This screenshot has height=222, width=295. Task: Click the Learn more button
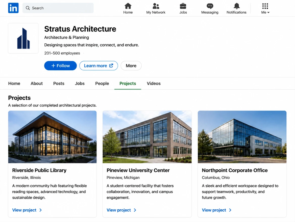(x=99, y=66)
